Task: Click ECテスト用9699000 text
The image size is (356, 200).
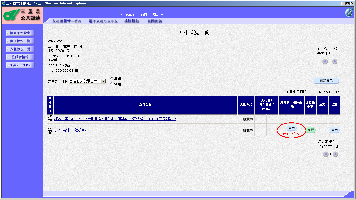Action: (65, 56)
